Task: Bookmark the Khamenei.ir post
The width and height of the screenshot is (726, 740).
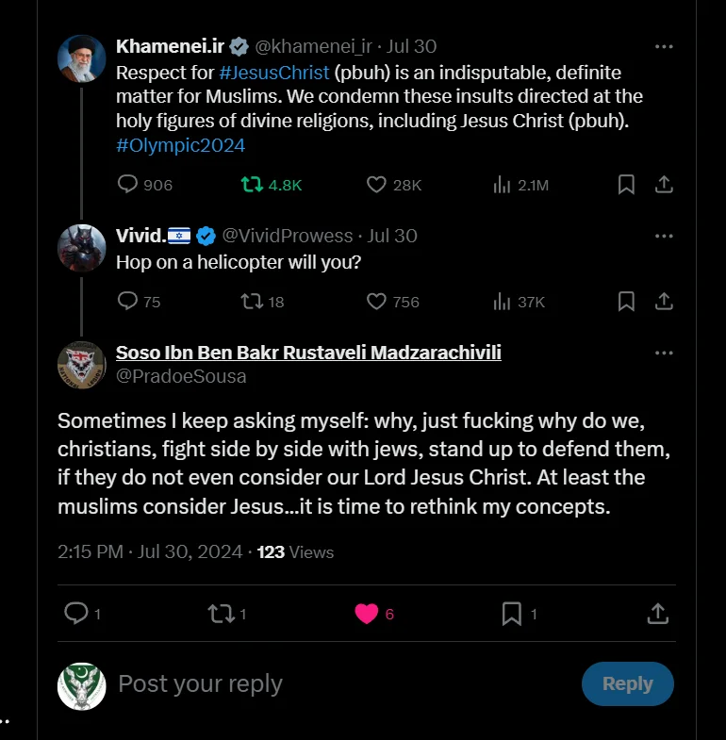Action: point(626,185)
